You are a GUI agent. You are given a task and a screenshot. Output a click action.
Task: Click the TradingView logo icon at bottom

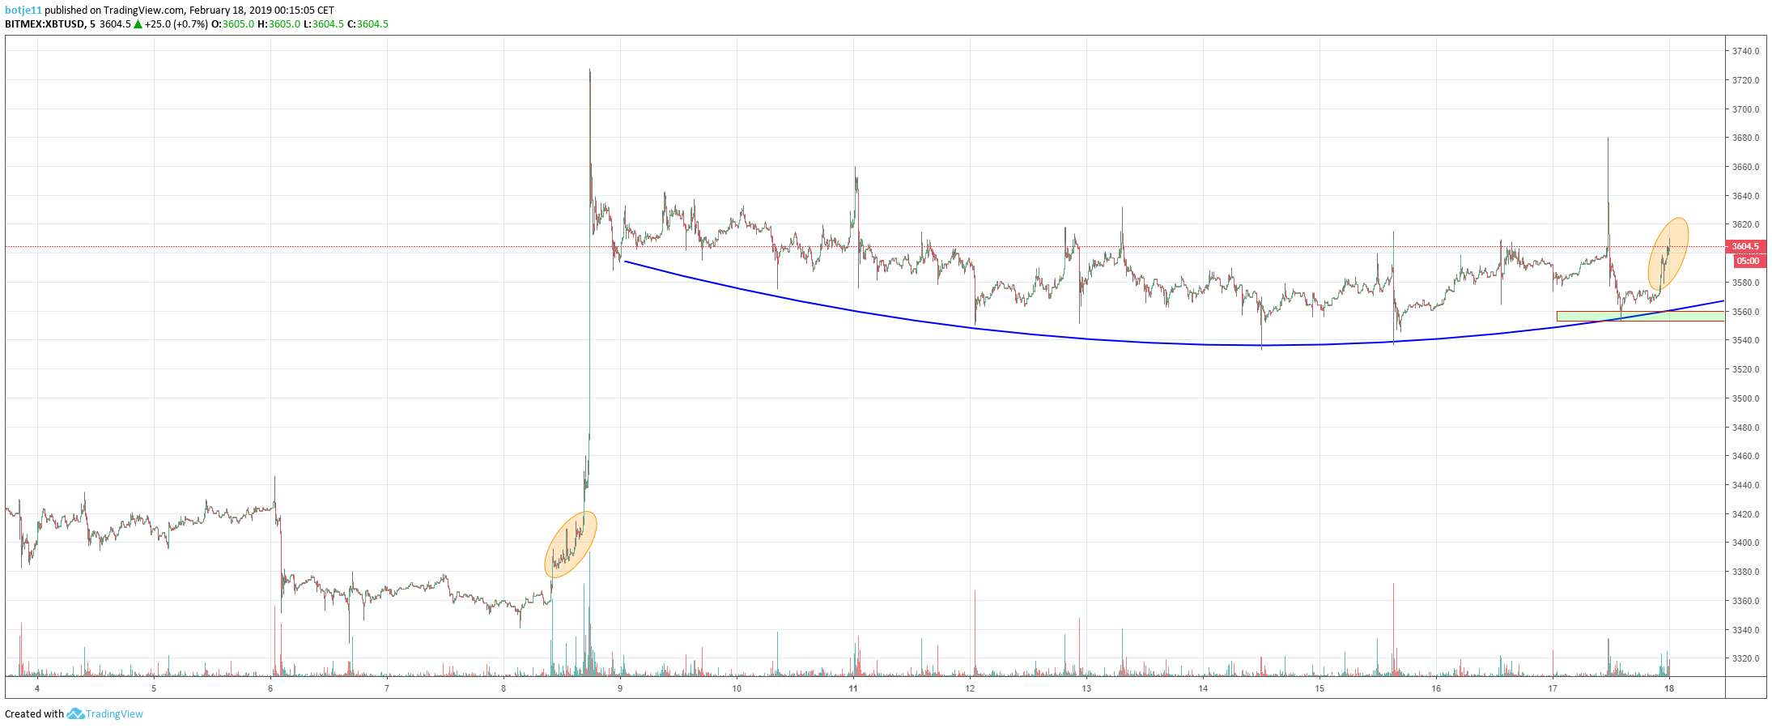point(75,713)
